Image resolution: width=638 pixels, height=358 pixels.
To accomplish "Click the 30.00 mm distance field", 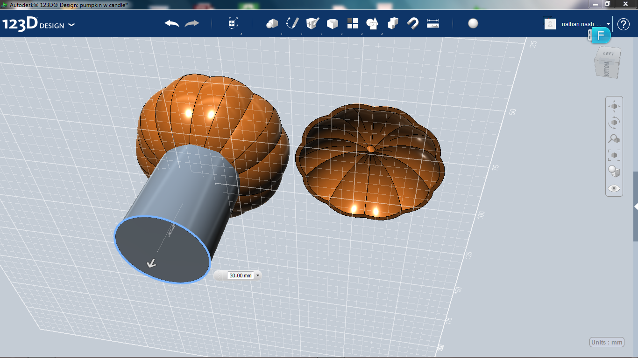I will 241,275.
